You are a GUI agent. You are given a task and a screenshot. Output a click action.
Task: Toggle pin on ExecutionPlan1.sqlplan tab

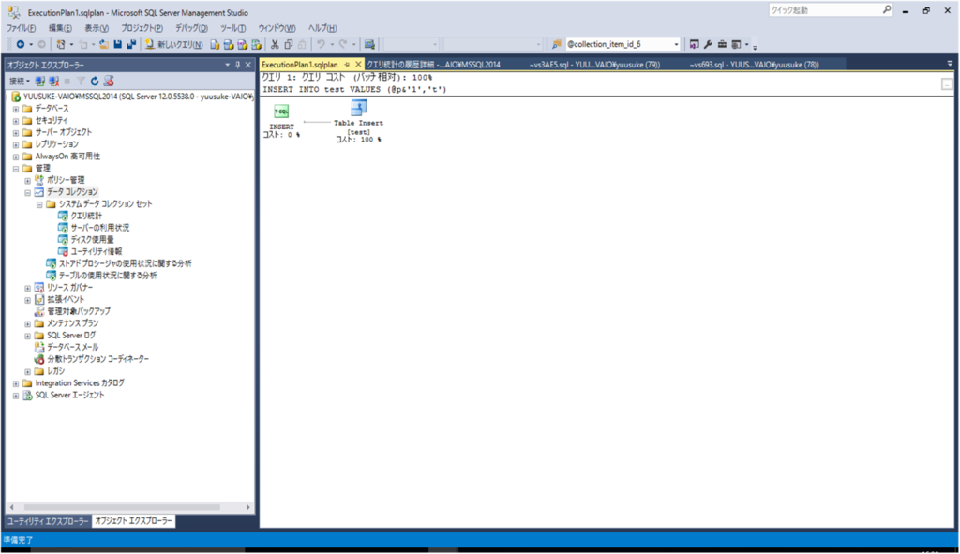pos(347,65)
